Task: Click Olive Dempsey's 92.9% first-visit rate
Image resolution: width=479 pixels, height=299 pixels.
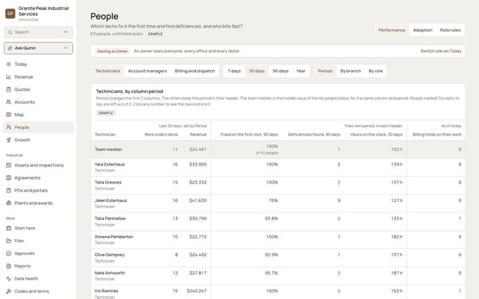Action: (x=271, y=254)
